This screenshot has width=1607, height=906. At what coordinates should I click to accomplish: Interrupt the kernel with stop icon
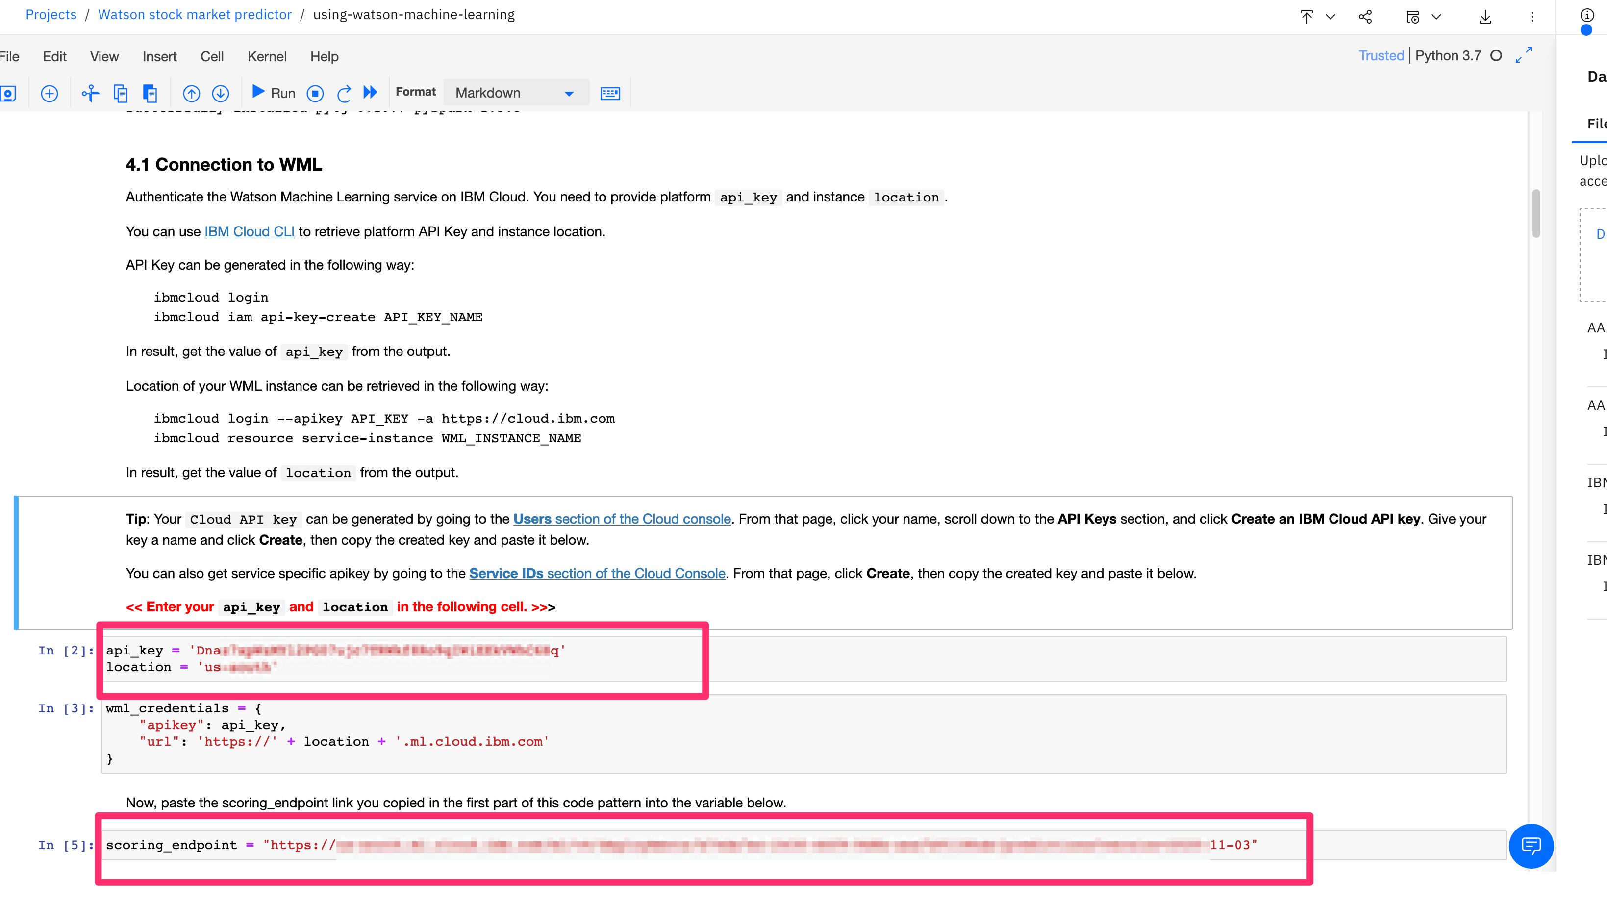pyautogui.click(x=315, y=94)
